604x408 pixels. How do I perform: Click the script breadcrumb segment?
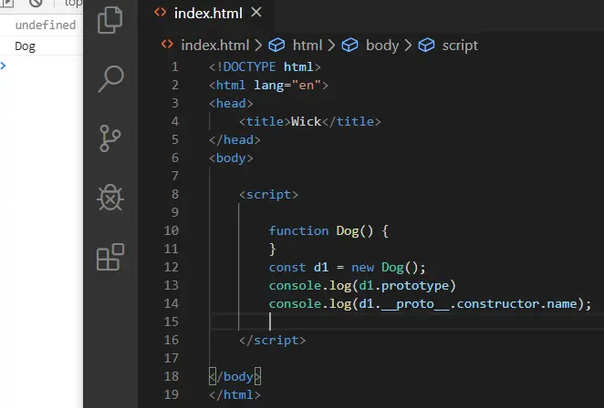(460, 46)
